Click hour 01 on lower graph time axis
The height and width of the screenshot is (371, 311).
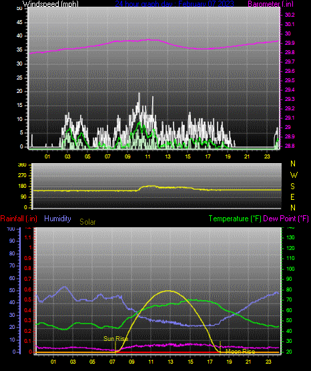click(53, 362)
